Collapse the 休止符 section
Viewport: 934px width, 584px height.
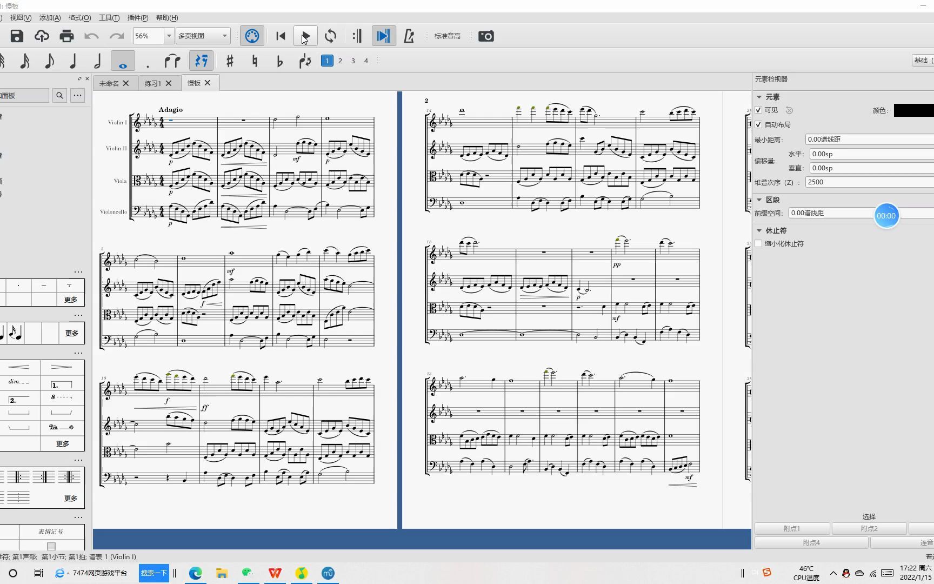(759, 230)
